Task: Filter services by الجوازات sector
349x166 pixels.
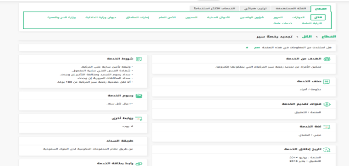Action: (298, 17)
